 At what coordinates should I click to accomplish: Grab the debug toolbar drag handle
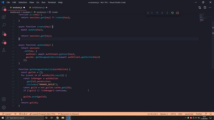pos(148,13)
